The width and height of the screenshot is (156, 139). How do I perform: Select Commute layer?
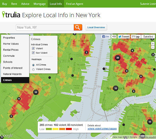[15, 56]
